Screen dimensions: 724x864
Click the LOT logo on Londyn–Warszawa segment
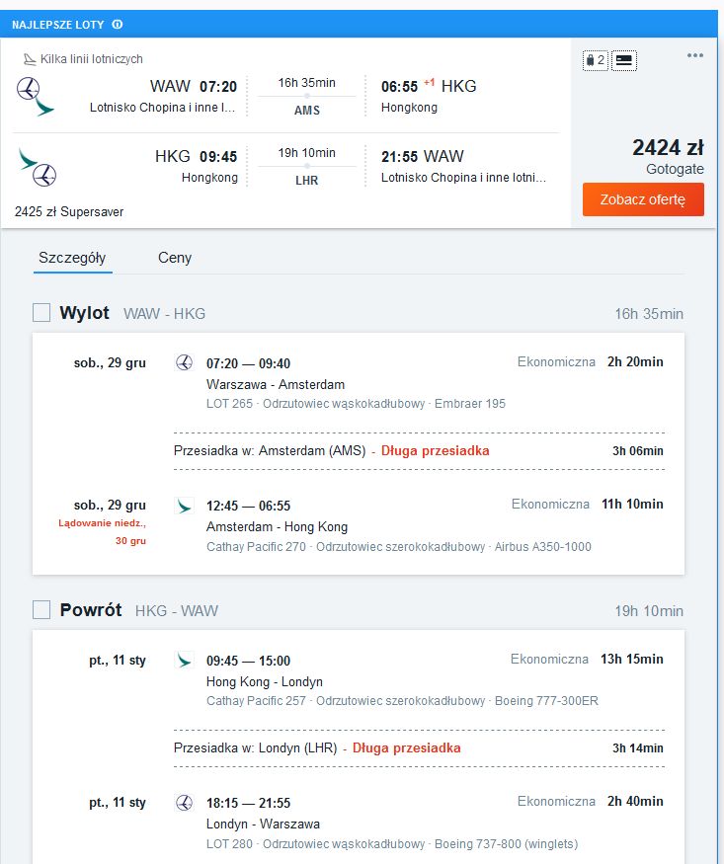(184, 802)
